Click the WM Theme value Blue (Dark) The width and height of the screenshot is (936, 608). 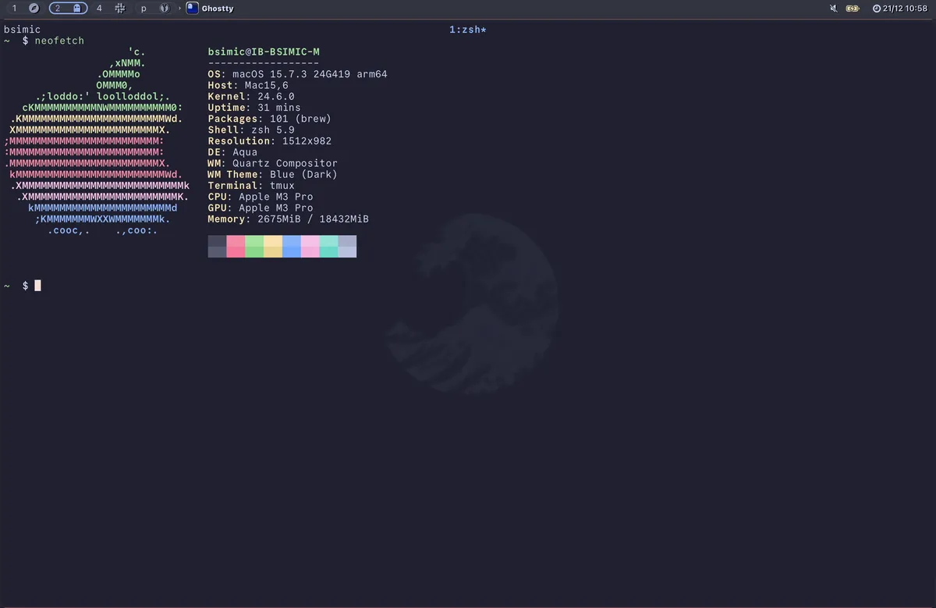point(303,175)
